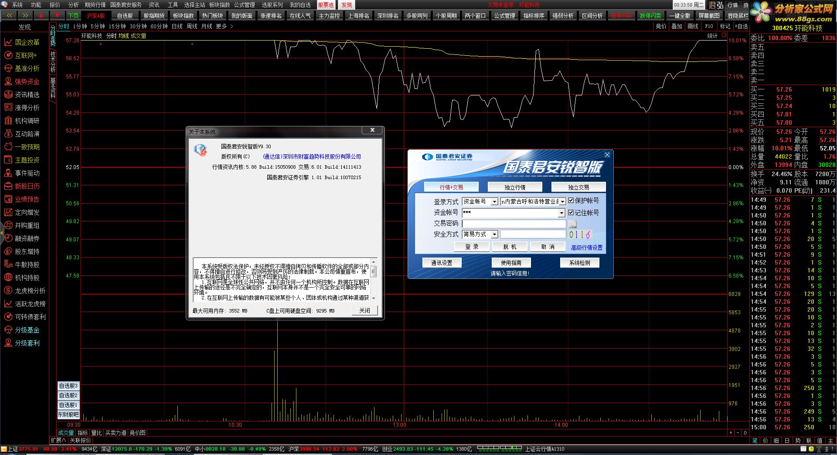This screenshot has width=837, height=455.
Task: Open the soft keyboard next to 交易密码
Action: point(572,224)
